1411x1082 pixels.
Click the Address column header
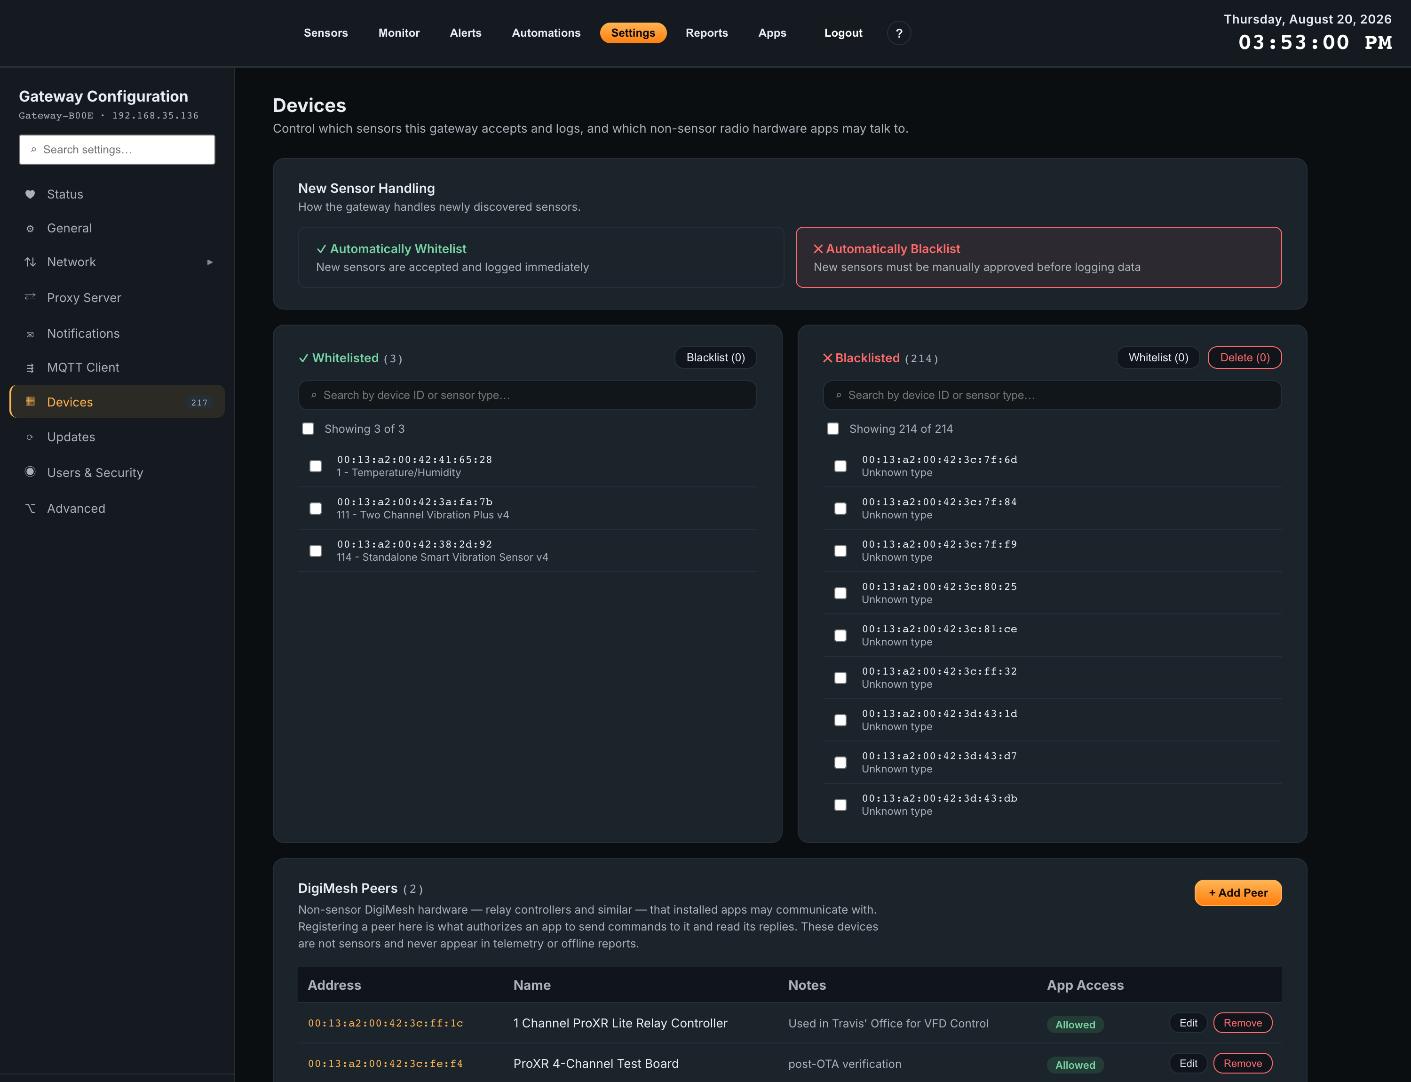pos(334,986)
